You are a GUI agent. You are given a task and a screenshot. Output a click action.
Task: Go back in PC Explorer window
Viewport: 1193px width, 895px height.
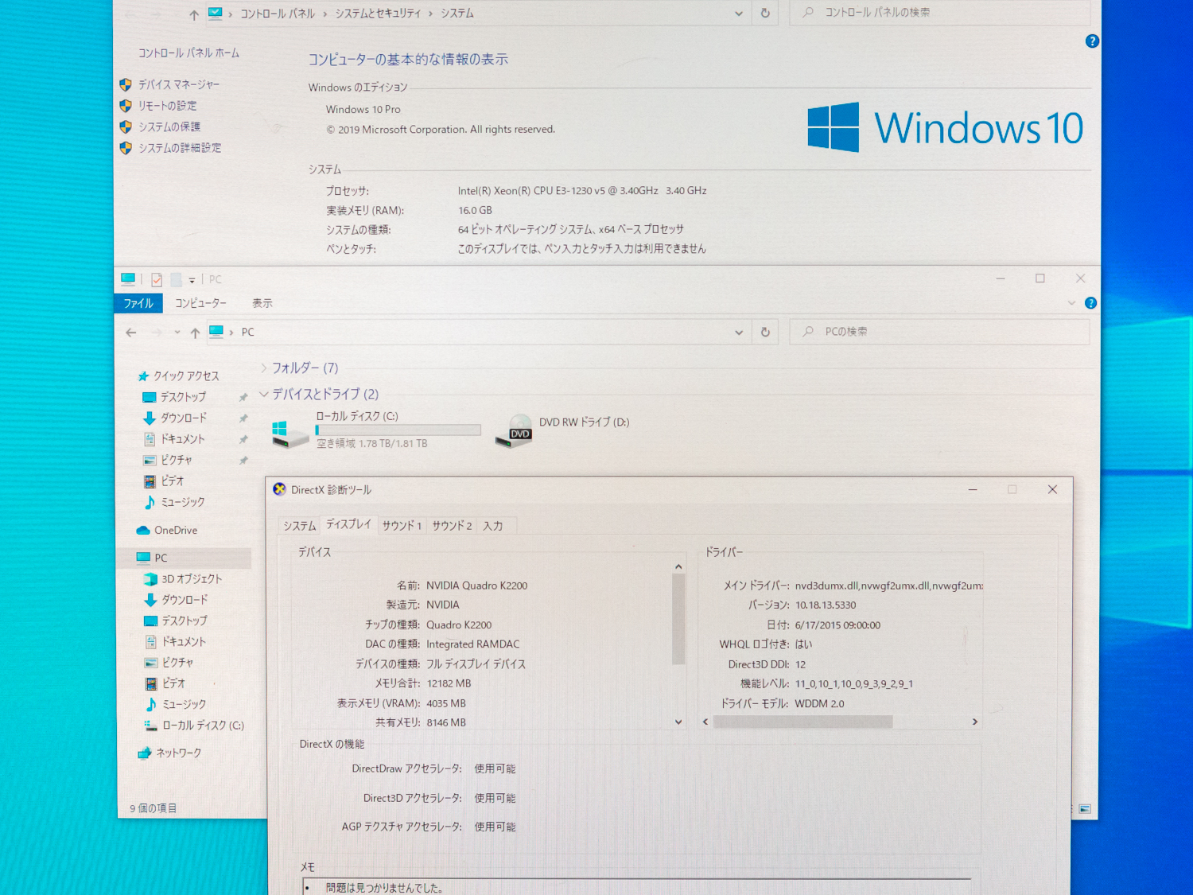pos(131,333)
